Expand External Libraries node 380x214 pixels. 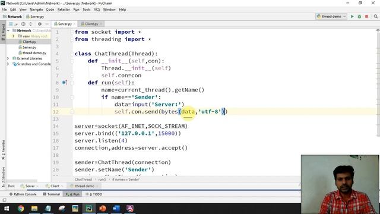(x=8, y=58)
